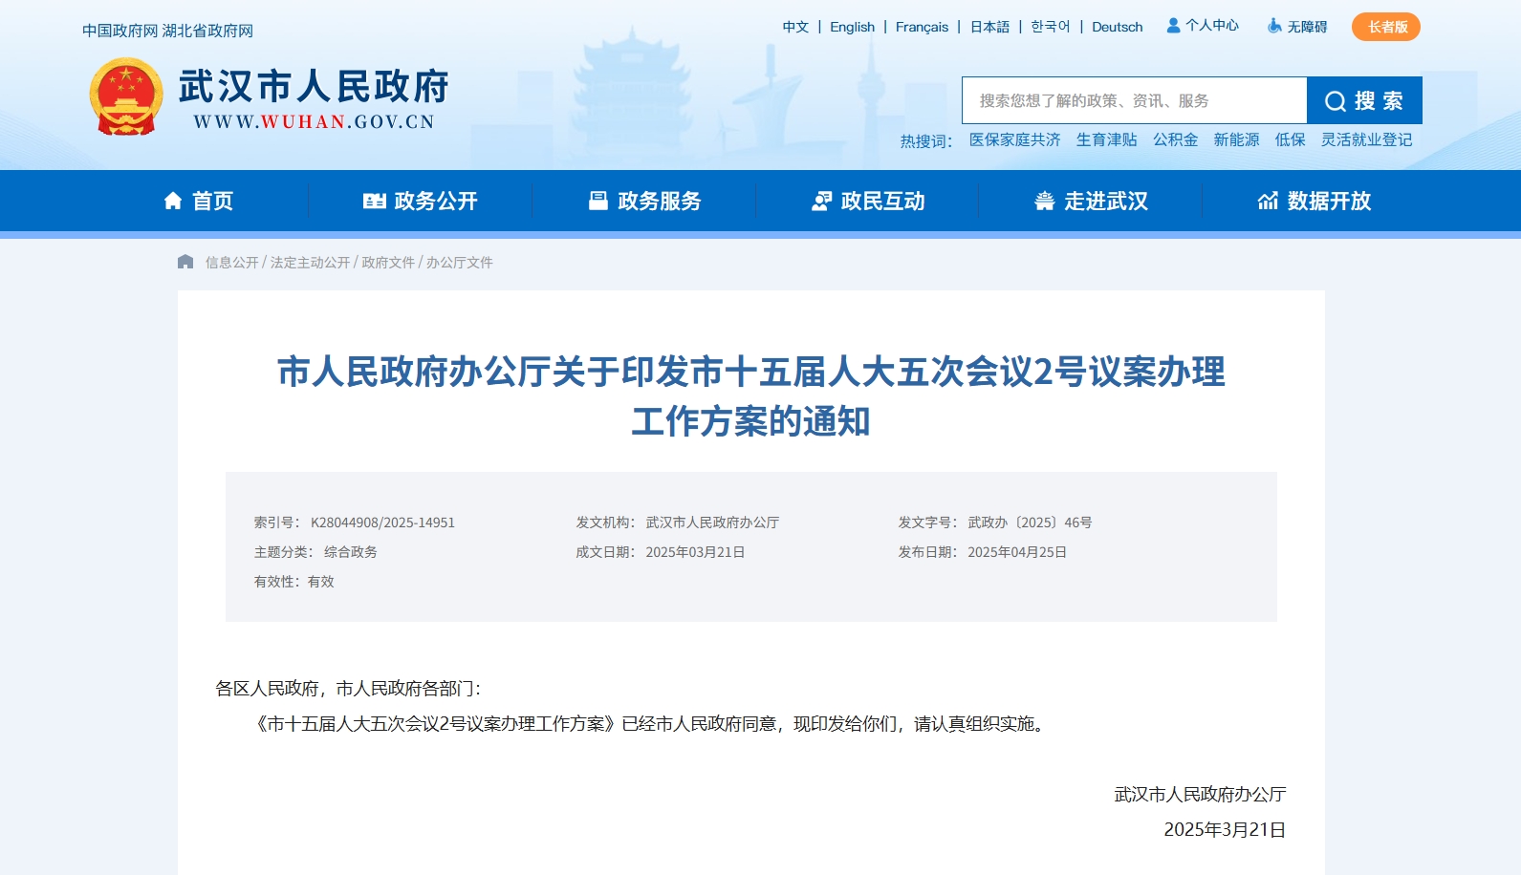Switch to 长者版 elder mode
This screenshot has width=1521, height=875.
1386,27
